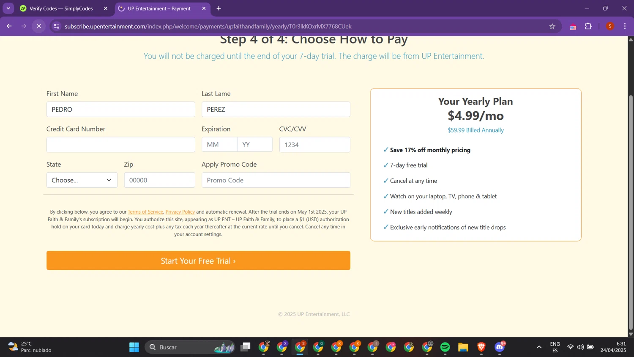The image size is (634, 357).
Task: Open the Chrome profile S avatar
Action: (610, 26)
